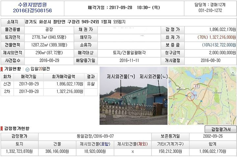Image resolution: width=237 pixels, height=157 pixels.
Task: Open the location map thumbnail
Action: (202, 96)
